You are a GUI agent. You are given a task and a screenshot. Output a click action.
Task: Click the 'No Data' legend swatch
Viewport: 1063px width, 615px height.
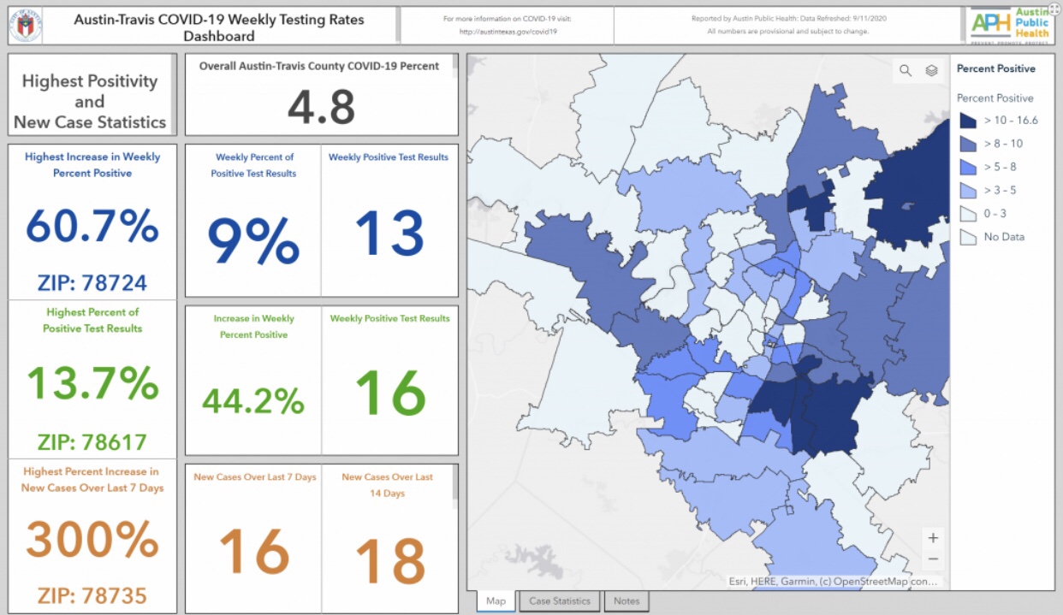(x=967, y=237)
